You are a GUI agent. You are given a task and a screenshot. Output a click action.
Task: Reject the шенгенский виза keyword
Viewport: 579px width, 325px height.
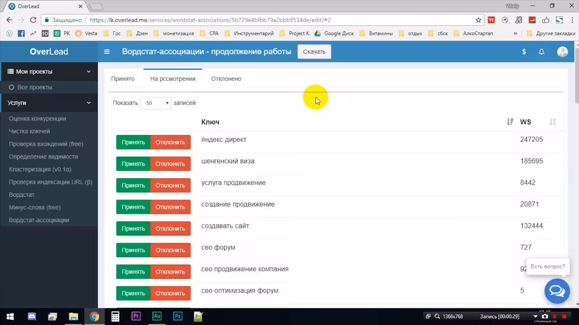point(170,164)
